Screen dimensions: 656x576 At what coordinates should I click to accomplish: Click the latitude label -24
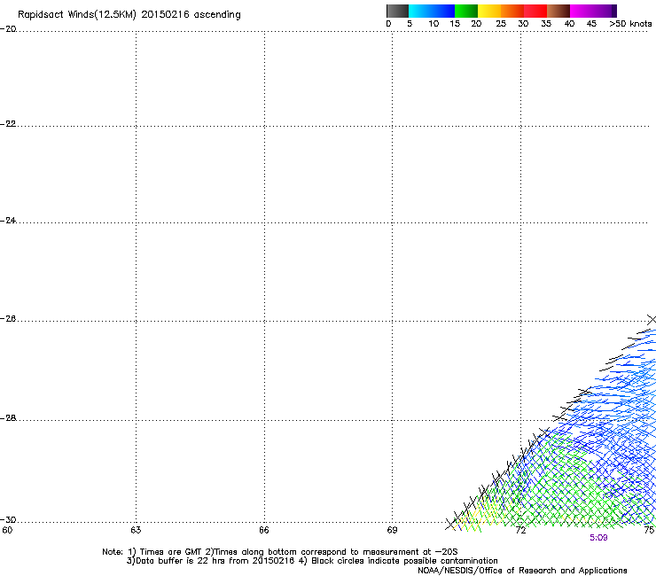[x=8, y=220]
